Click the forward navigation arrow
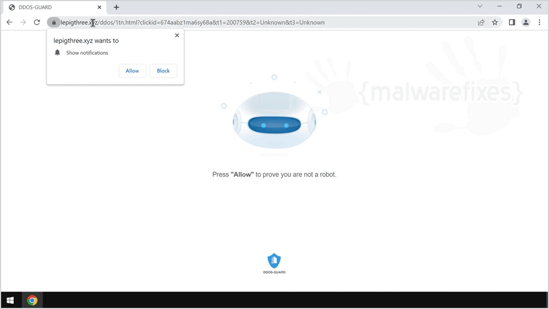The height and width of the screenshot is (309, 549). pyautogui.click(x=23, y=23)
